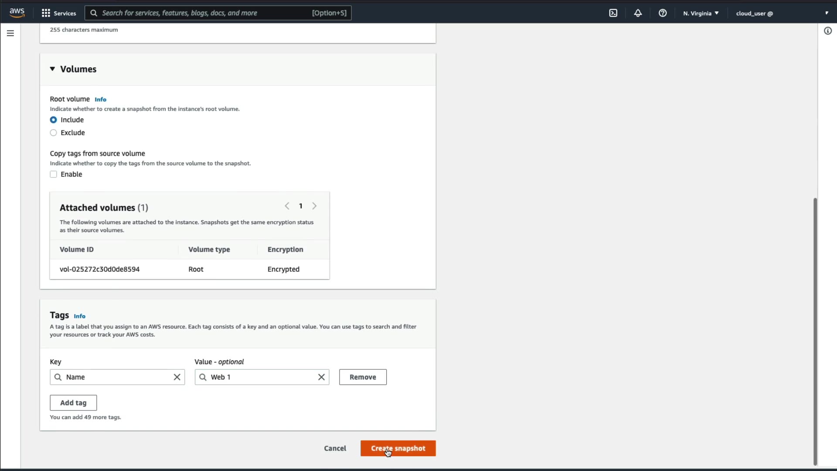The image size is (837, 471).
Task: Open the Root volume Info link
Action: (x=100, y=99)
